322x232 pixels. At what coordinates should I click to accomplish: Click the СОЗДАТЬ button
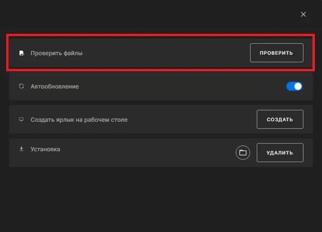(280, 119)
